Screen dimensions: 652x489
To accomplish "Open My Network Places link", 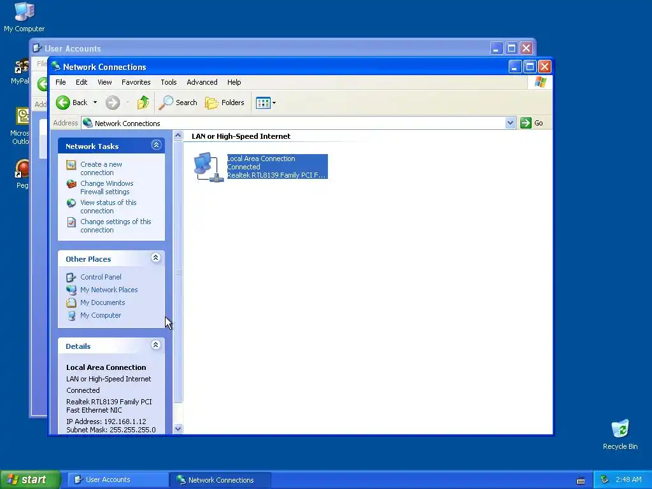I will pyautogui.click(x=109, y=290).
